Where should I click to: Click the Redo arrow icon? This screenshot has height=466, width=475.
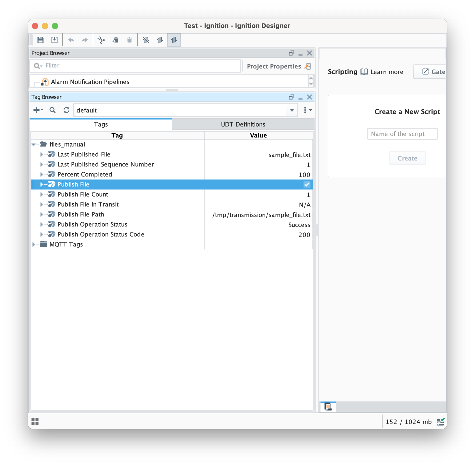click(85, 40)
